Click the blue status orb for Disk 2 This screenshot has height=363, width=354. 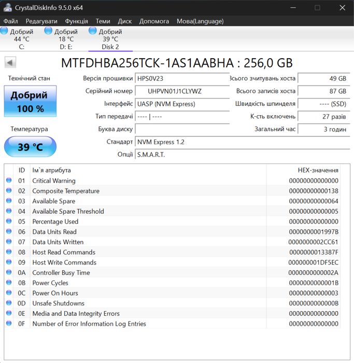click(93, 31)
